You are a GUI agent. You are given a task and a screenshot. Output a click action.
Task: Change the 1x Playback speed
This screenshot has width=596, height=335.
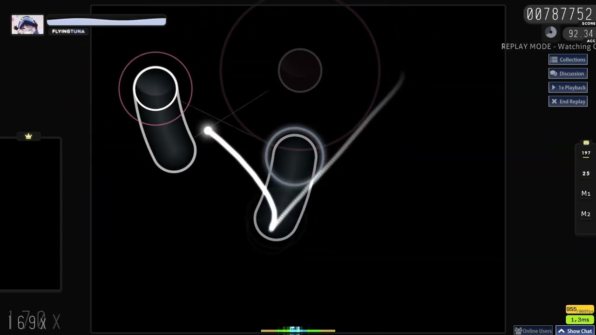(568, 87)
